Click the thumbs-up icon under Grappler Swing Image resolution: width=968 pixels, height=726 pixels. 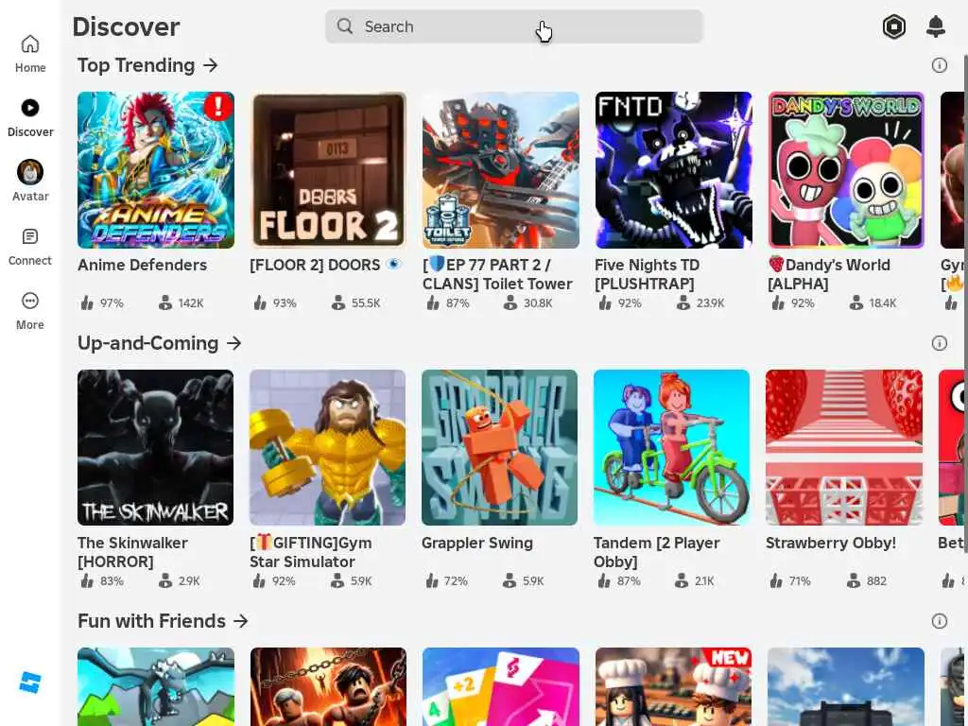(431, 580)
